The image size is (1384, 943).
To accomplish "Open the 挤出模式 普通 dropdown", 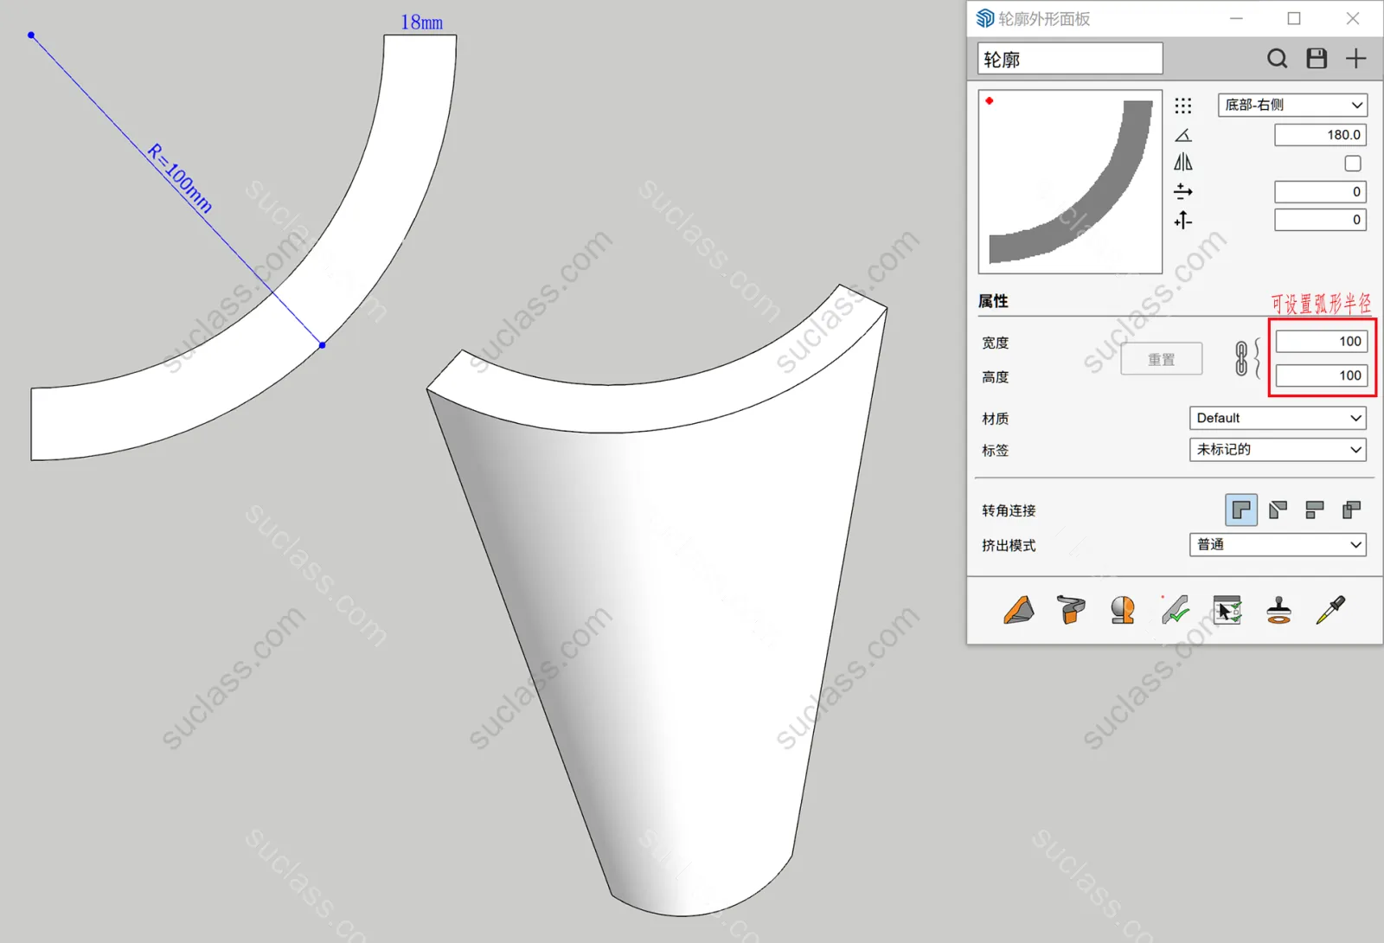I will 1278,544.
